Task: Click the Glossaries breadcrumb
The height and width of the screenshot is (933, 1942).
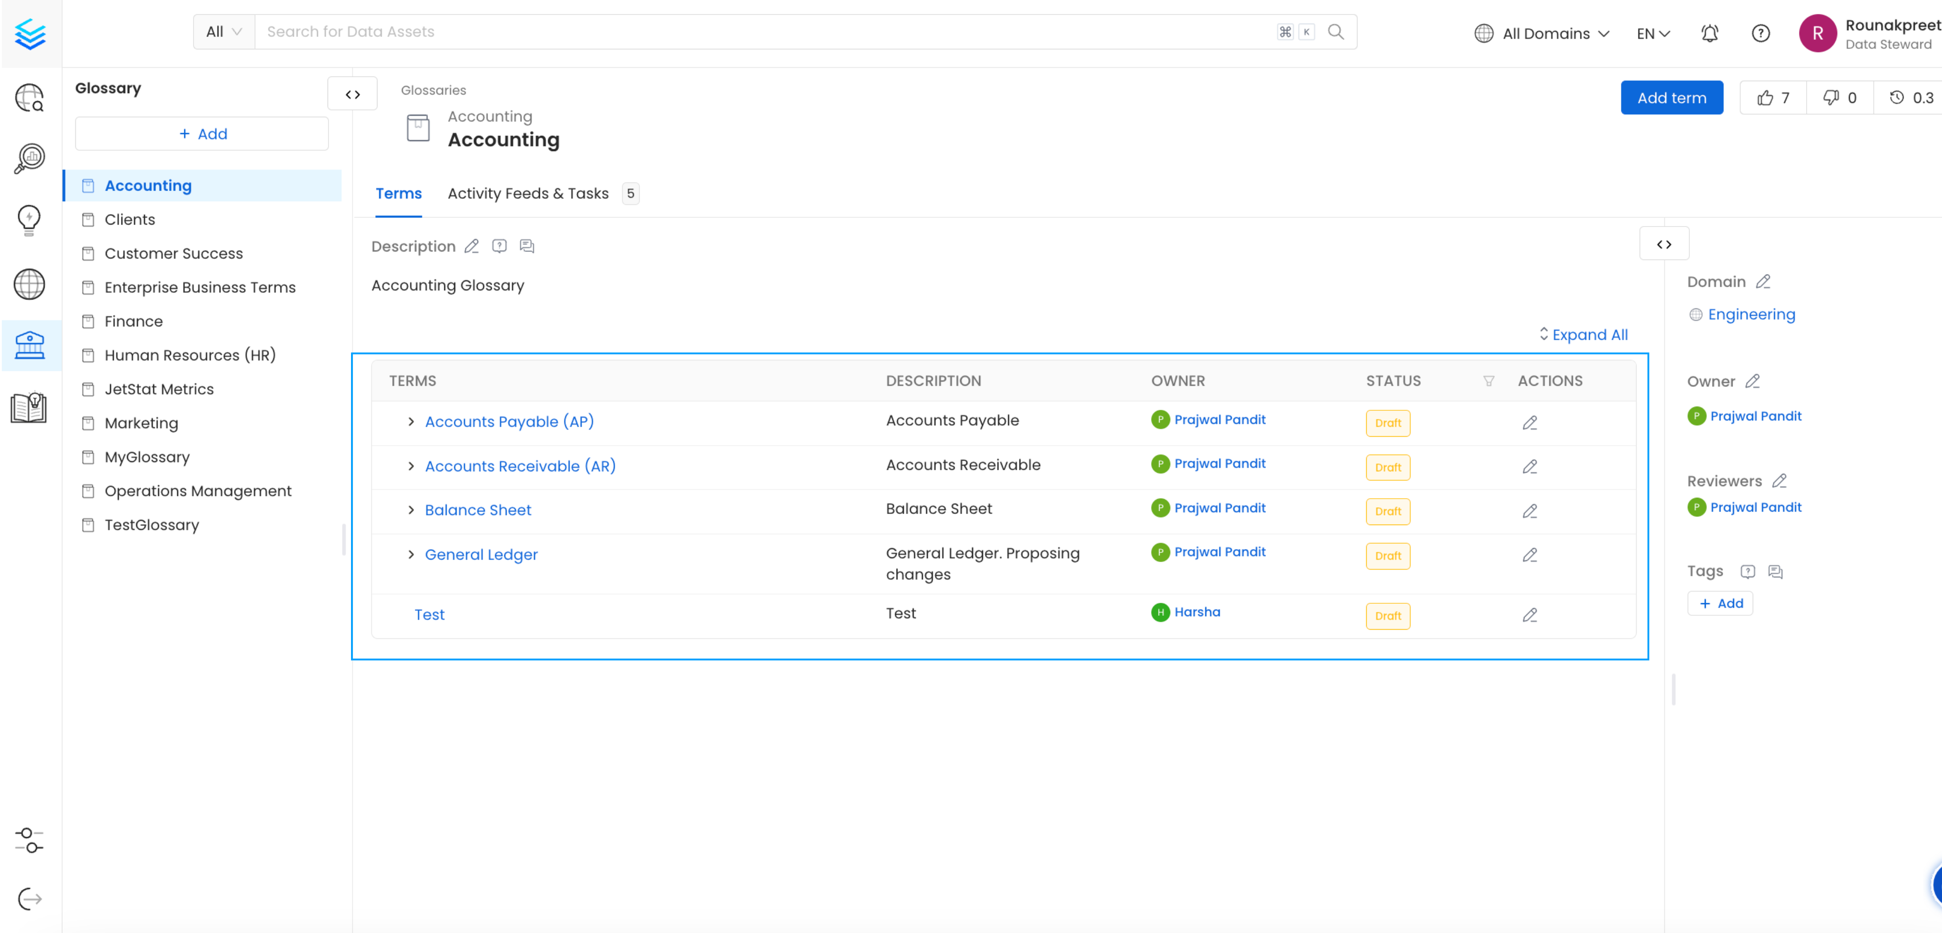Action: tap(434, 90)
